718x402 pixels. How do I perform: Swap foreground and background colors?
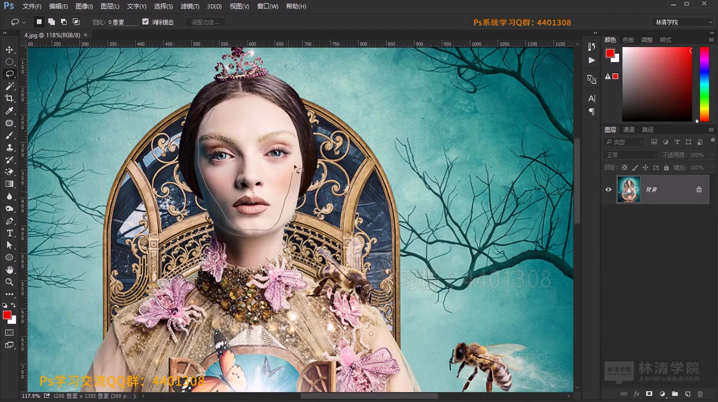(x=14, y=305)
